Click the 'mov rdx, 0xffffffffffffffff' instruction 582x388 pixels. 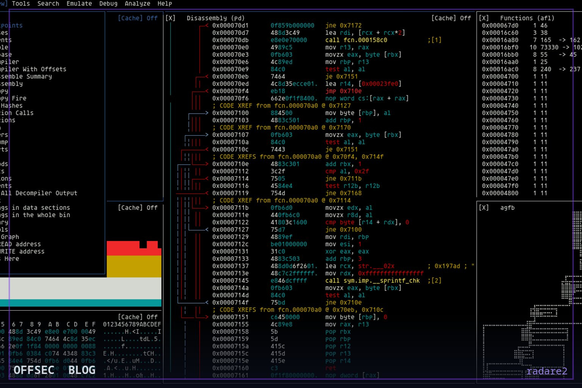coord(374,273)
